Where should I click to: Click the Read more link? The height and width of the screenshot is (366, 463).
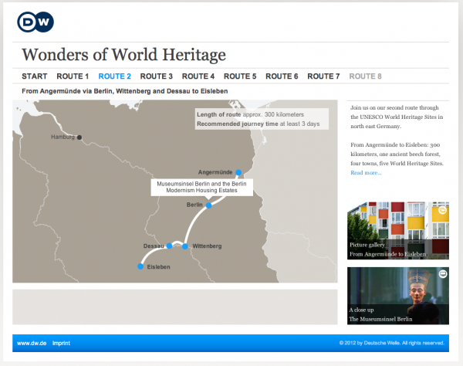coord(365,173)
